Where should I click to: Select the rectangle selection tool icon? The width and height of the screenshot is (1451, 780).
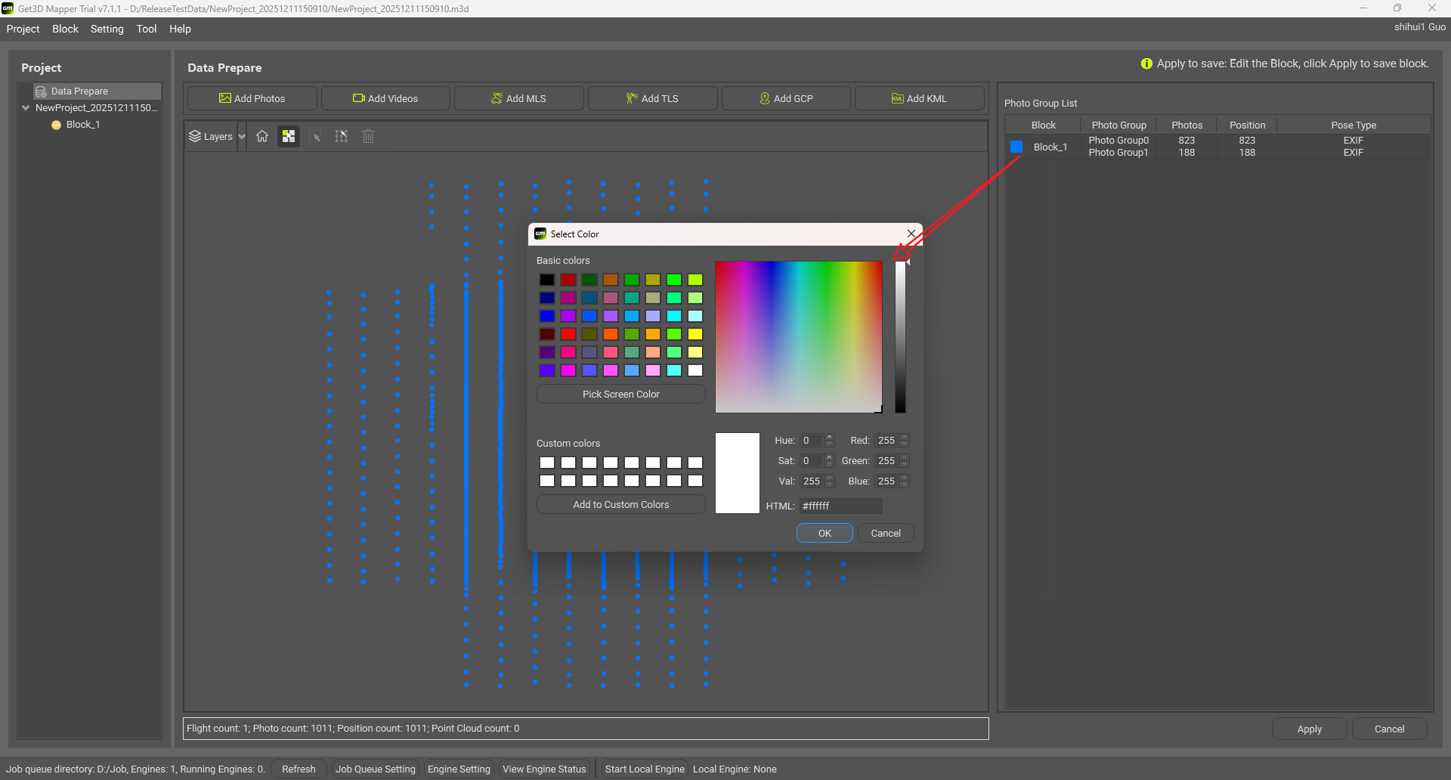[x=315, y=136]
